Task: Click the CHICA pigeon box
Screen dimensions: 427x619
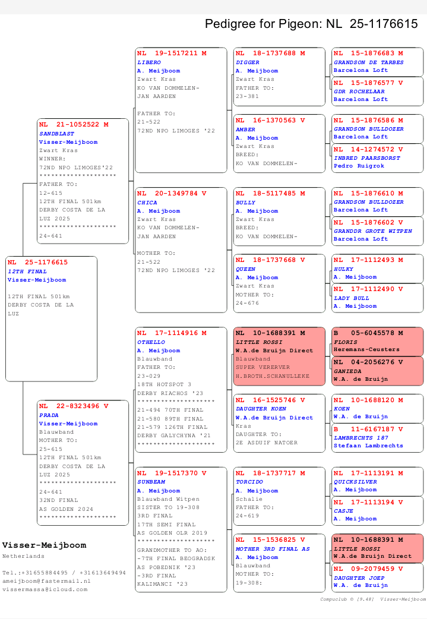Action: (x=181, y=250)
